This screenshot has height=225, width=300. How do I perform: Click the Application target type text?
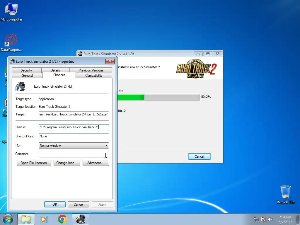[46, 99]
